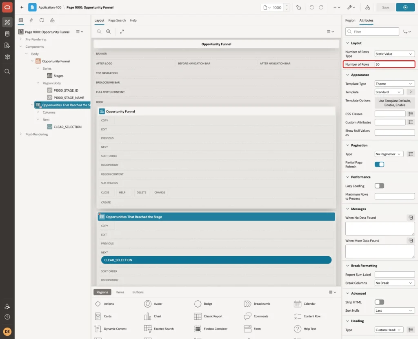Viewport: 418px width, 339px height.
Task: Redo the last change
Action: [321, 7]
